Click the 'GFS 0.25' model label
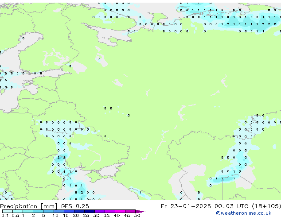The width and height of the screenshot is (281, 217). pyautogui.click(x=75, y=206)
